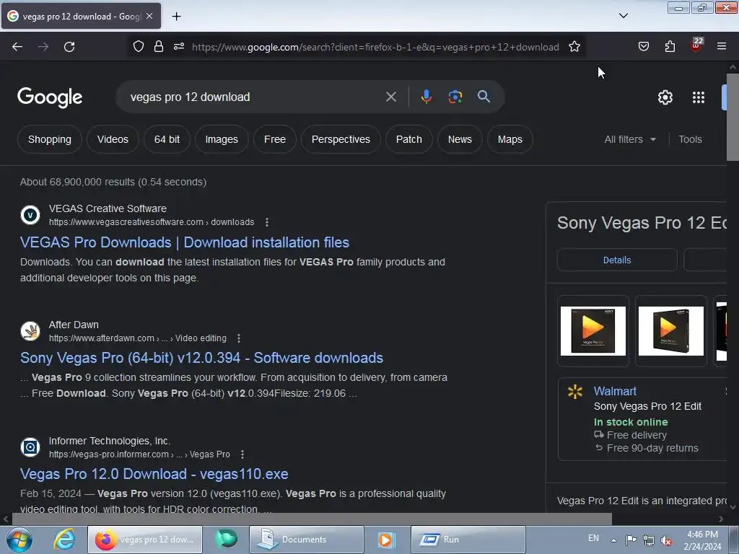Viewport: 739px width, 554px height.
Task: Open search Tools
Action: click(690, 139)
